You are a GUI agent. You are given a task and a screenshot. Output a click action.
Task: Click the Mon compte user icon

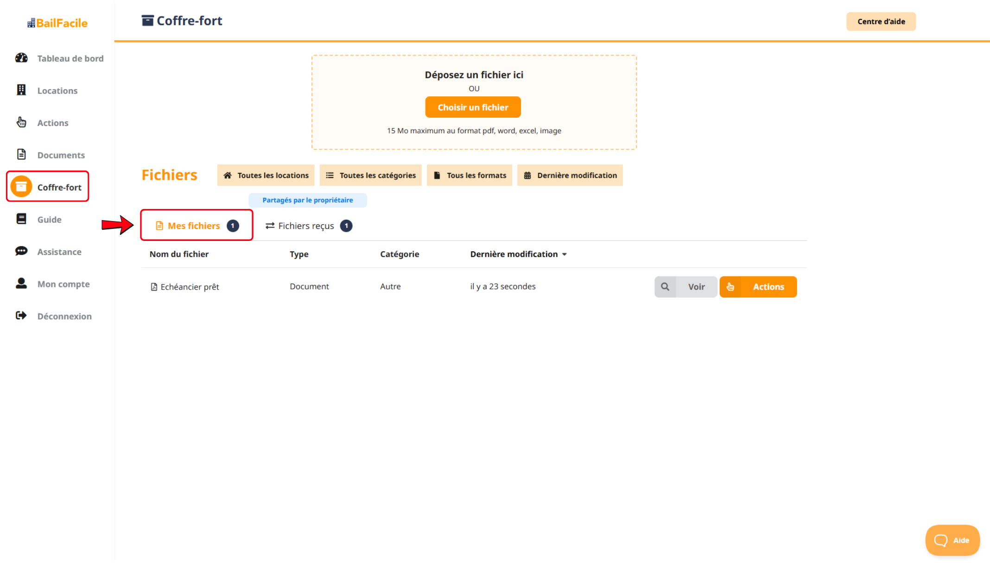21,283
